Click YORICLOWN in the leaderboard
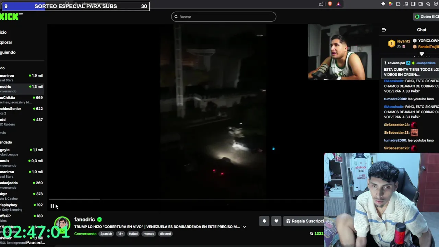 (428, 41)
